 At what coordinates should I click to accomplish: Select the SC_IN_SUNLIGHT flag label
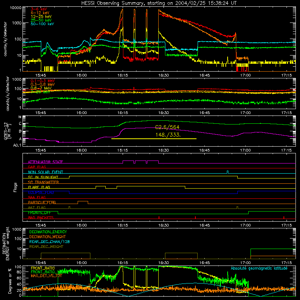(43, 177)
